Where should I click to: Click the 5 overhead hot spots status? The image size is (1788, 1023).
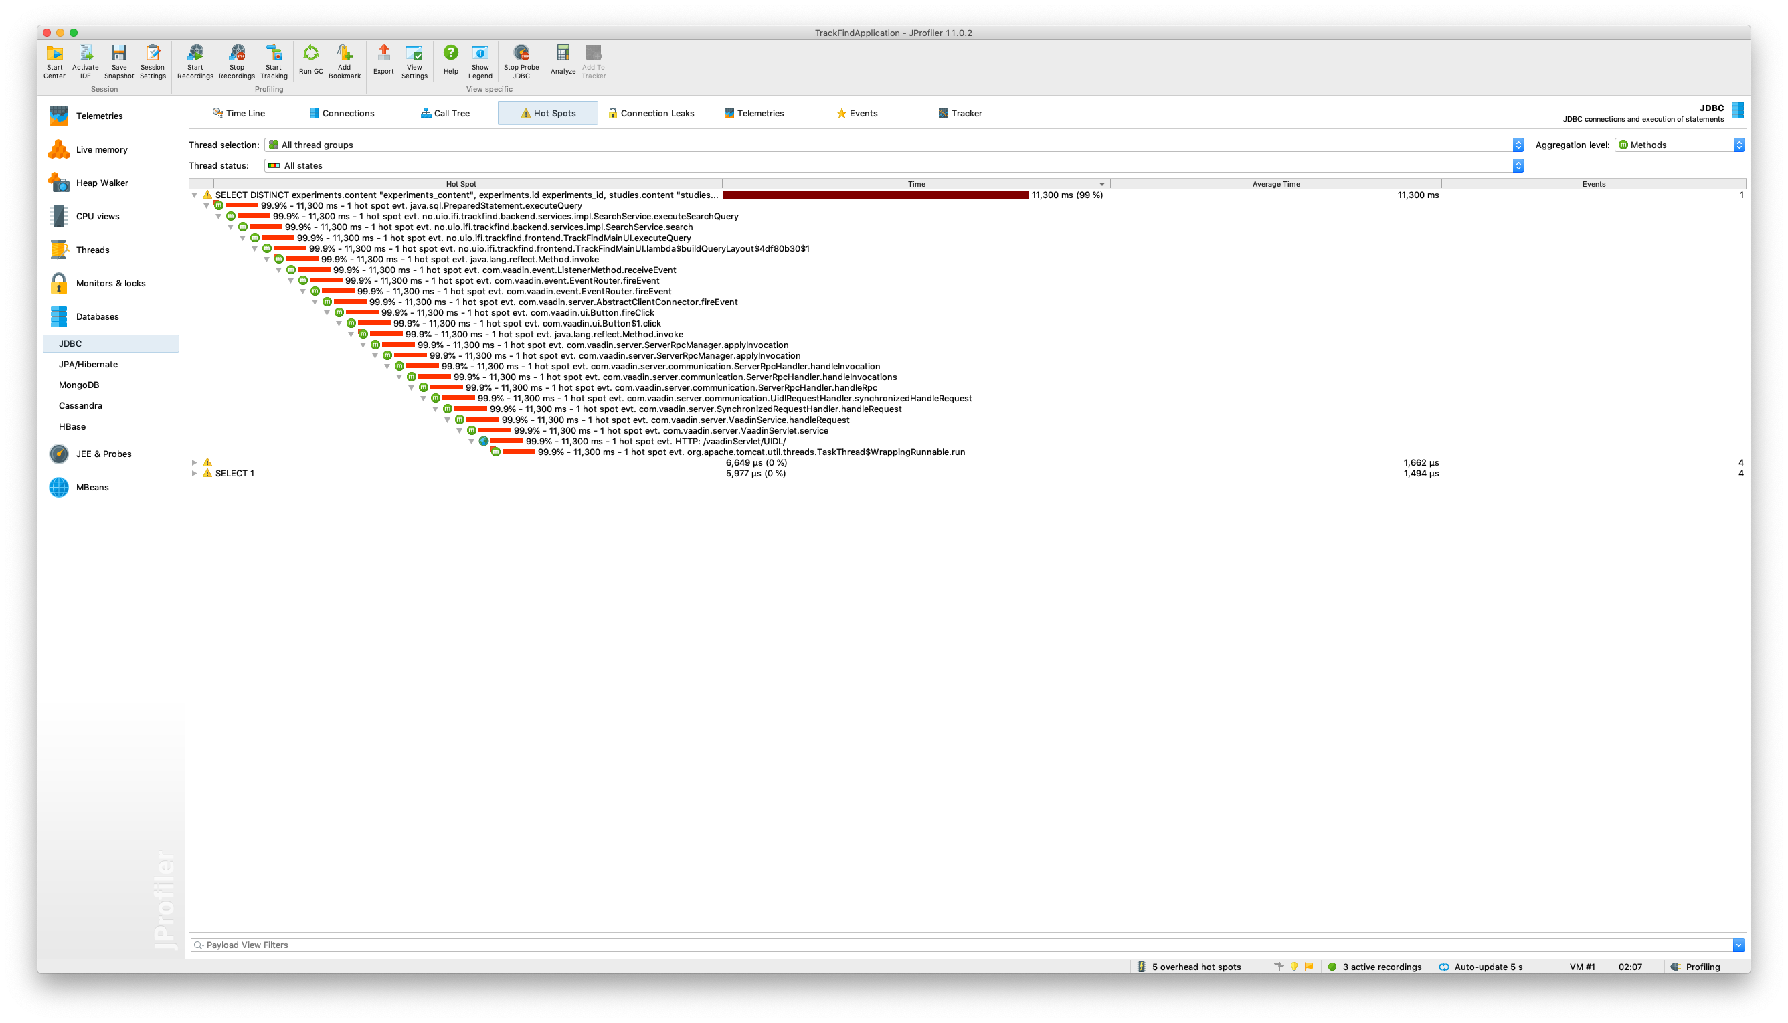coord(1188,967)
